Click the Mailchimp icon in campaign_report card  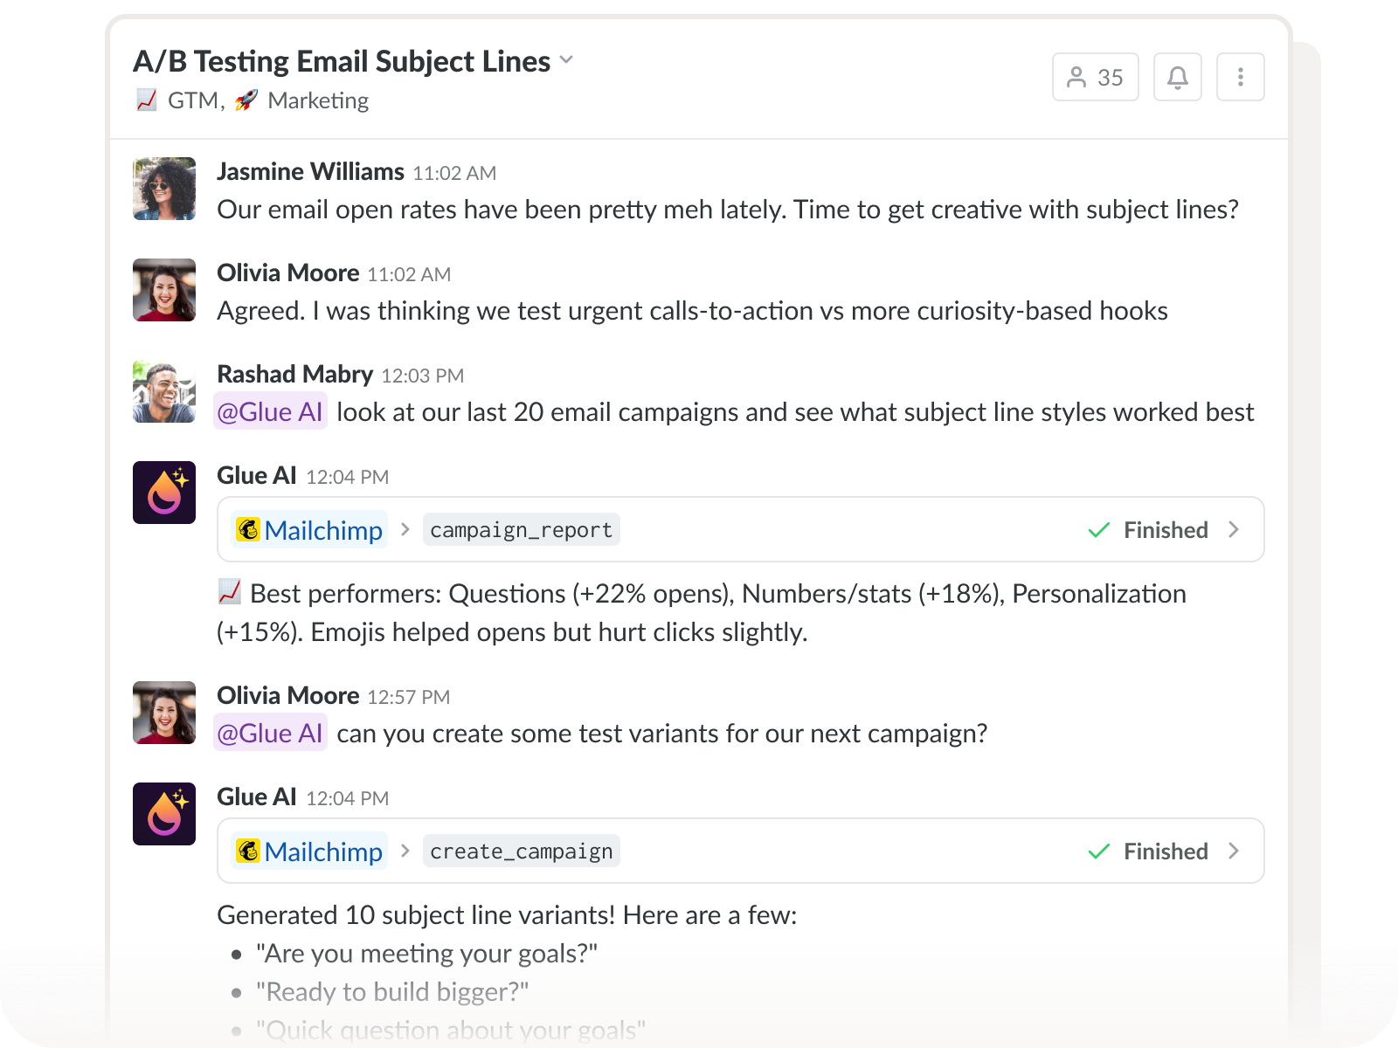point(248,529)
